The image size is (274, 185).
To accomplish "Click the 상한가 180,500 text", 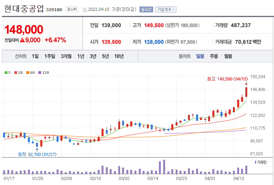I will coord(182,25).
